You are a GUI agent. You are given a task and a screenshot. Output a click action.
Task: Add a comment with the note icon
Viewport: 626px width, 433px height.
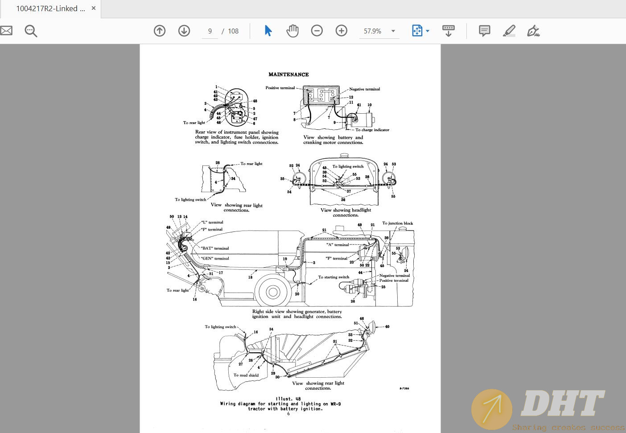click(485, 31)
